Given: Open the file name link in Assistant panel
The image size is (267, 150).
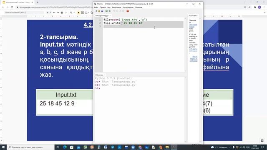Looking at the screenshot, I should (193, 25).
